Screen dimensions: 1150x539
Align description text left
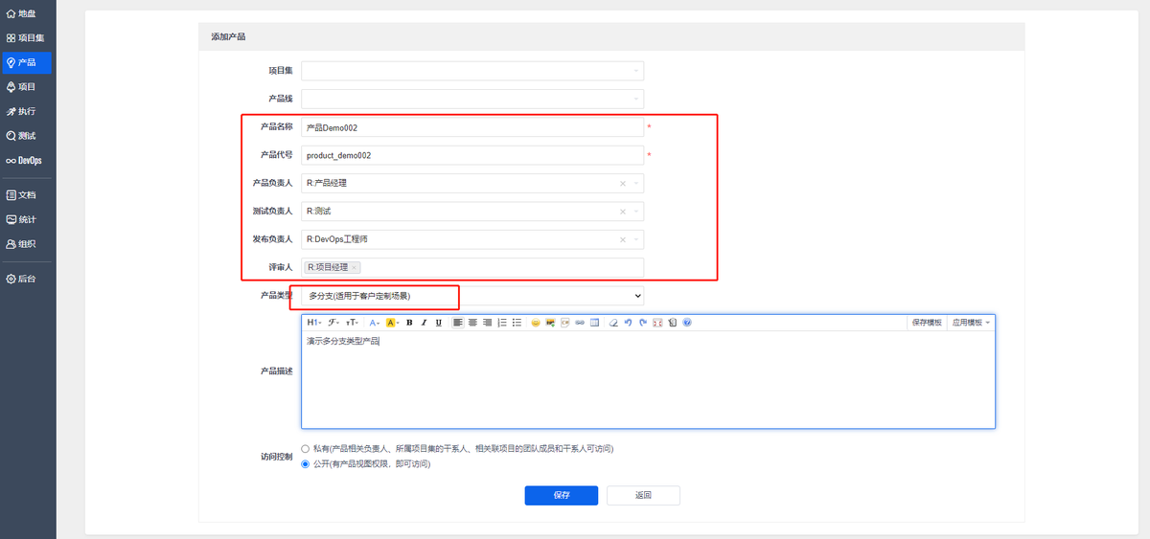[458, 323]
